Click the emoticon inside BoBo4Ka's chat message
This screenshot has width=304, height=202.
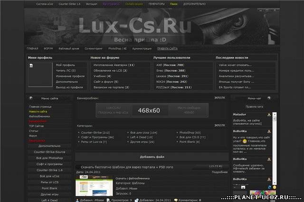(x=245, y=141)
